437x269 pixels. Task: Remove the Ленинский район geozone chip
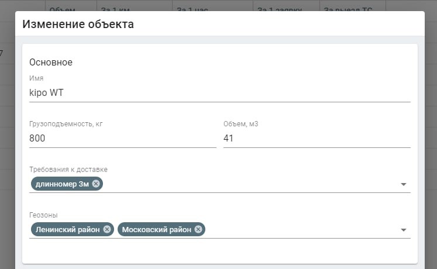(107, 229)
